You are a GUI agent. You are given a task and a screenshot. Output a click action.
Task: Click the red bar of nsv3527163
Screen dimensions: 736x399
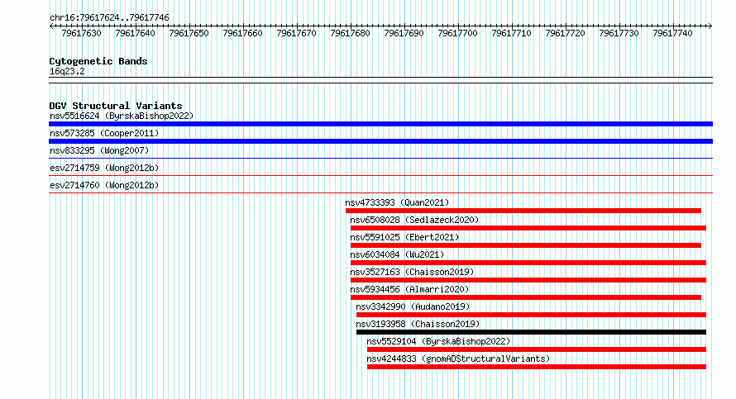[x=528, y=280]
